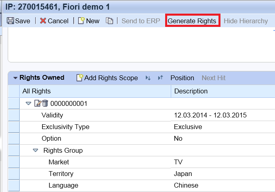Click the red X Cancel icon
Screen dimensions: 275x192
click(x=43, y=21)
